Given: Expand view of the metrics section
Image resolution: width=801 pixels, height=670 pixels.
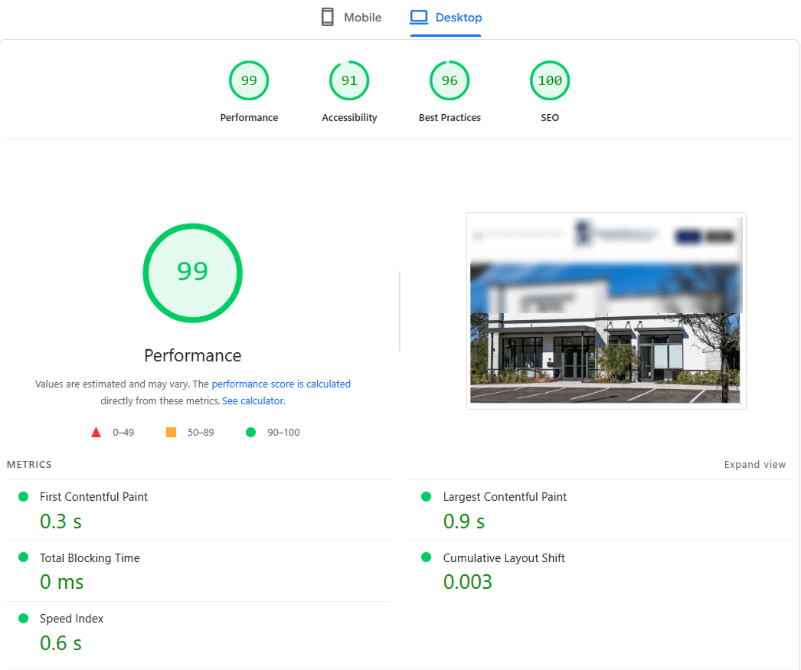Looking at the screenshot, I should click(755, 464).
